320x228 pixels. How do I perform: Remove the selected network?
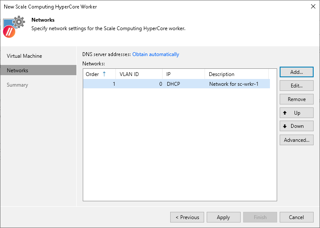click(x=296, y=99)
